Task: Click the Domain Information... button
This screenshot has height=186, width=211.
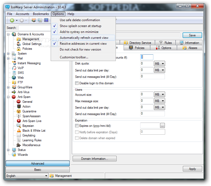Action: coord(95,159)
